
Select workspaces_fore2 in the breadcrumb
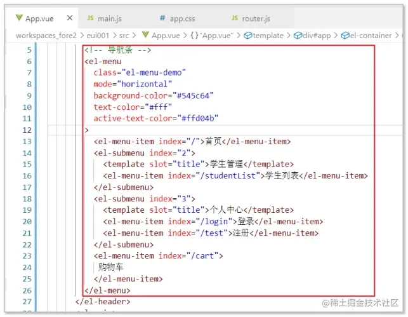pyautogui.click(x=46, y=36)
